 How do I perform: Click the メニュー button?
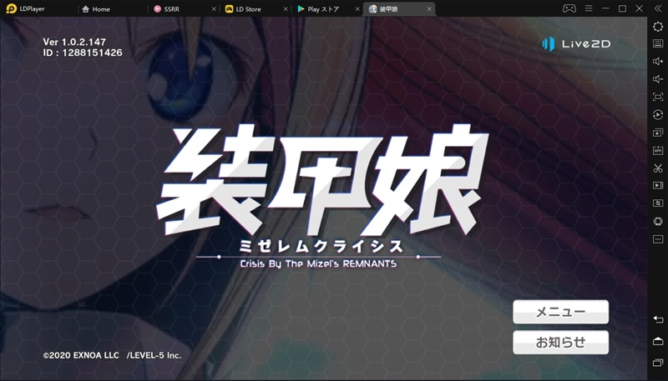tap(560, 312)
